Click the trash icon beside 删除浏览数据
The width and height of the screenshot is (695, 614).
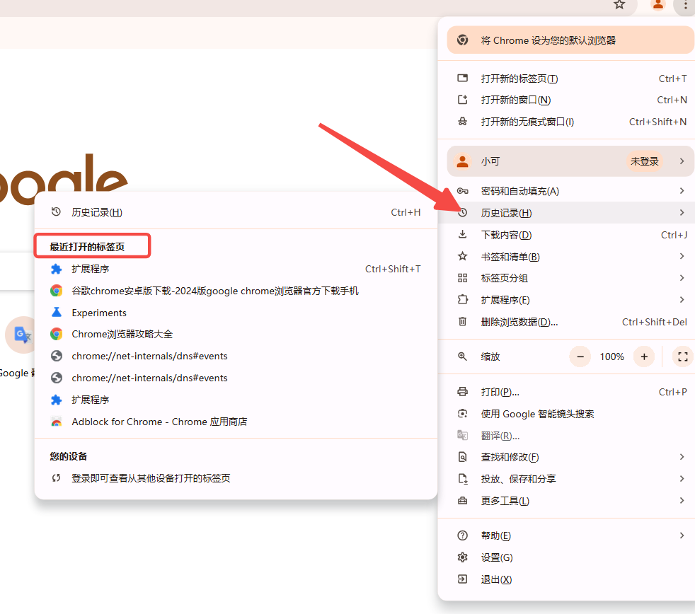click(x=462, y=321)
